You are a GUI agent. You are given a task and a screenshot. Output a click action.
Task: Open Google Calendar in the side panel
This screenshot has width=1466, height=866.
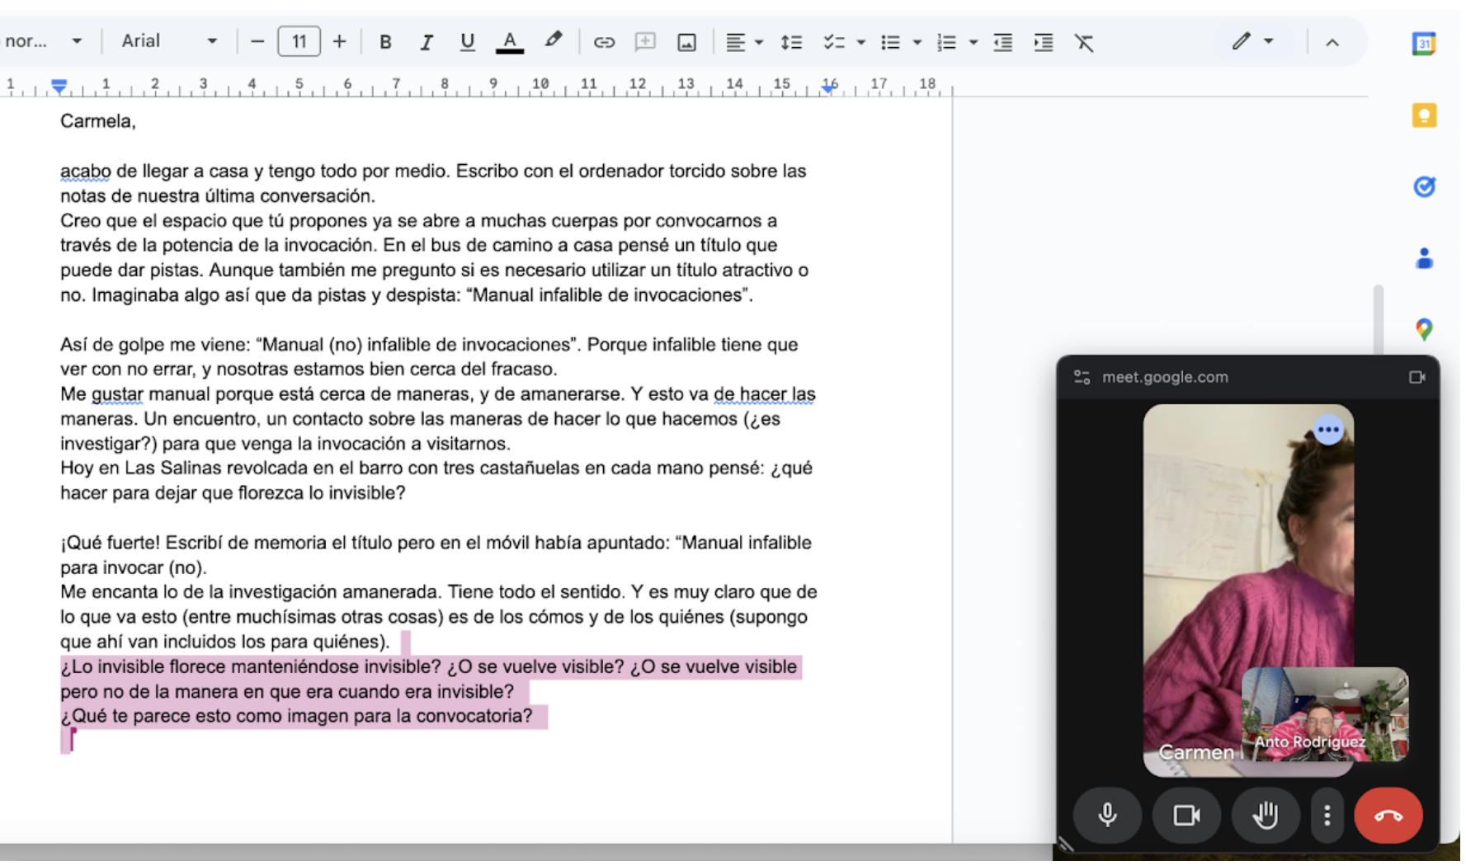coord(1423,44)
